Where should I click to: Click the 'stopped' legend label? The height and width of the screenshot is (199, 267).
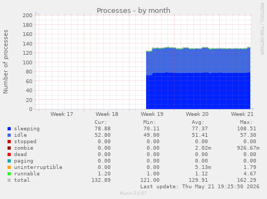coord(25,142)
